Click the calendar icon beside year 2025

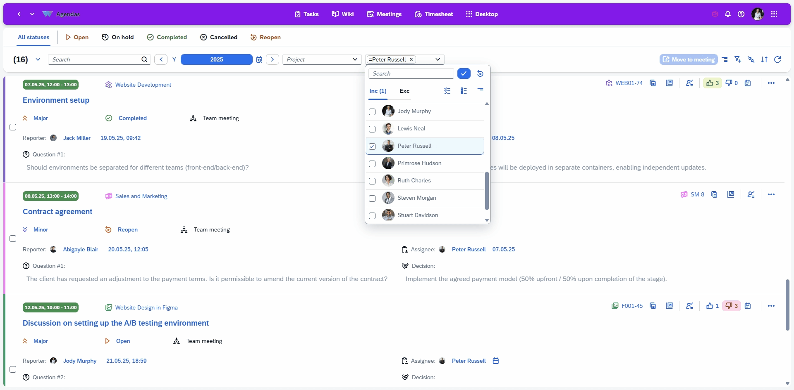tap(259, 59)
